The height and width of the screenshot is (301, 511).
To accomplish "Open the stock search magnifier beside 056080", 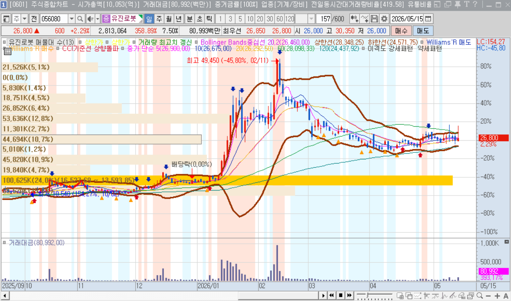I will click(x=80, y=19).
